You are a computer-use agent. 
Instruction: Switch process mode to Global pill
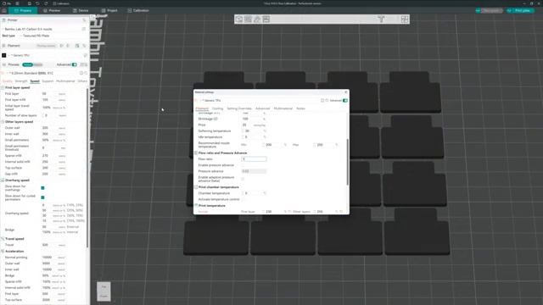coord(27,64)
